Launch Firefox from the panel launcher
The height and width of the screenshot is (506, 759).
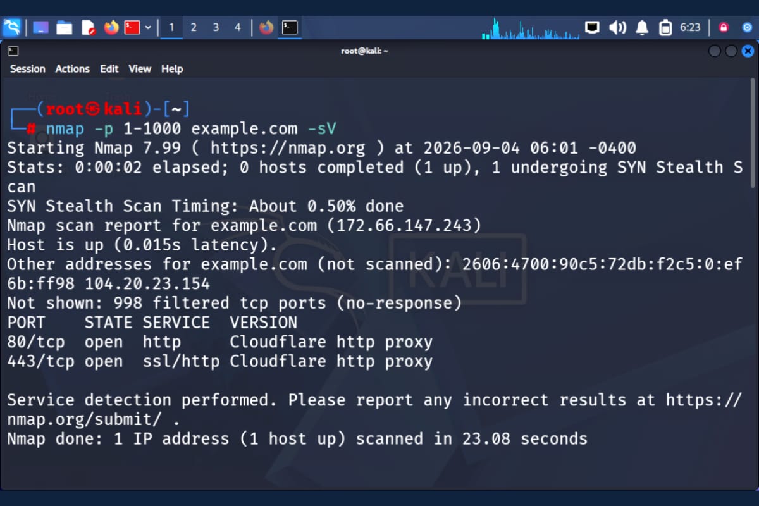[x=111, y=27]
